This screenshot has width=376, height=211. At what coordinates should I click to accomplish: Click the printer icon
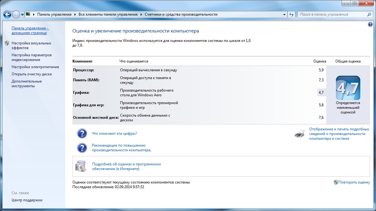coord(300,134)
